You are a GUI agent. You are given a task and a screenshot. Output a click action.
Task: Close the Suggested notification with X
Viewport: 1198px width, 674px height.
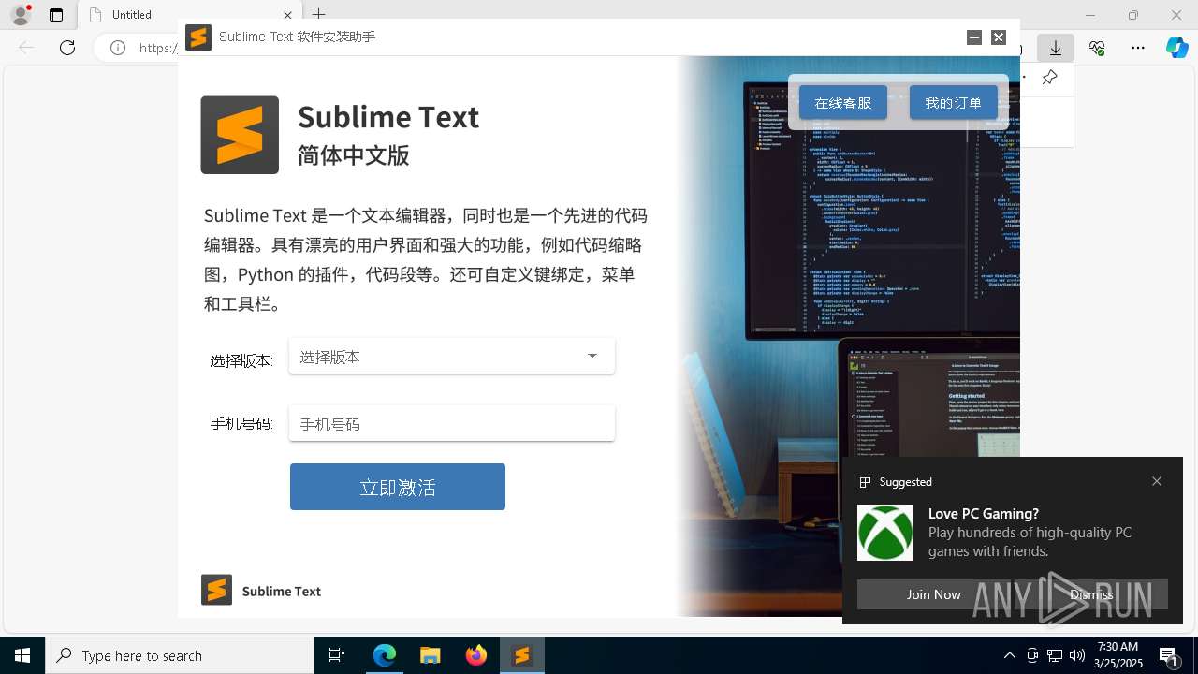point(1157,481)
